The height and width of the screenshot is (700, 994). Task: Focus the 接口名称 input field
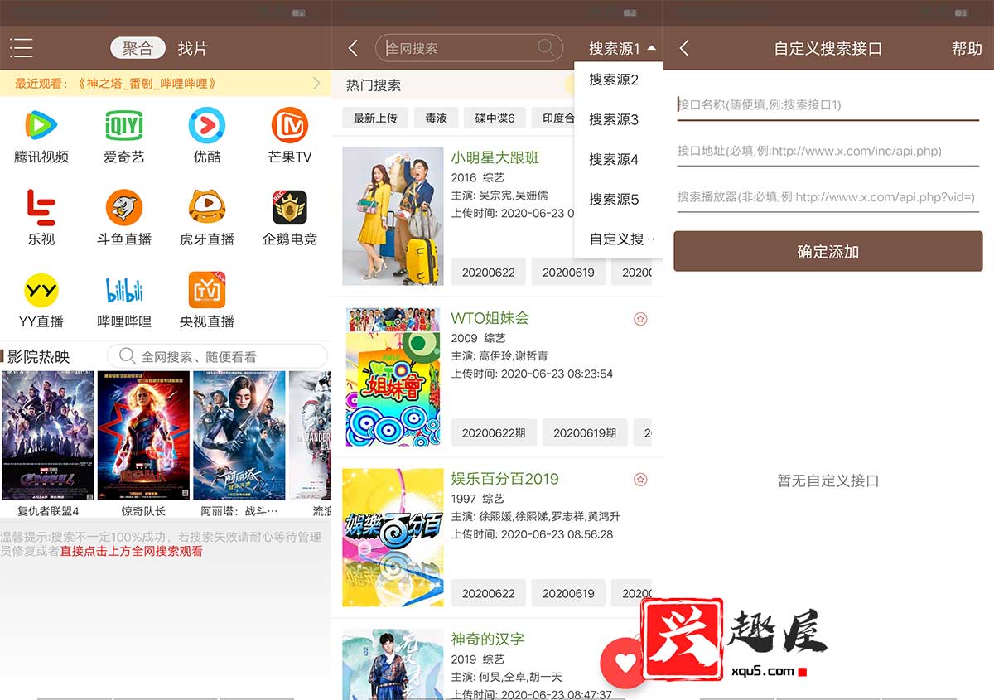coord(828,104)
